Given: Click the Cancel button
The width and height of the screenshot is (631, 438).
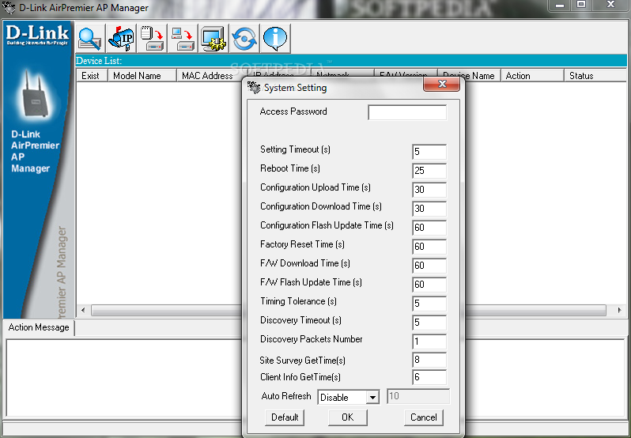Looking at the screenshot, I should click(x=423, y=417).
